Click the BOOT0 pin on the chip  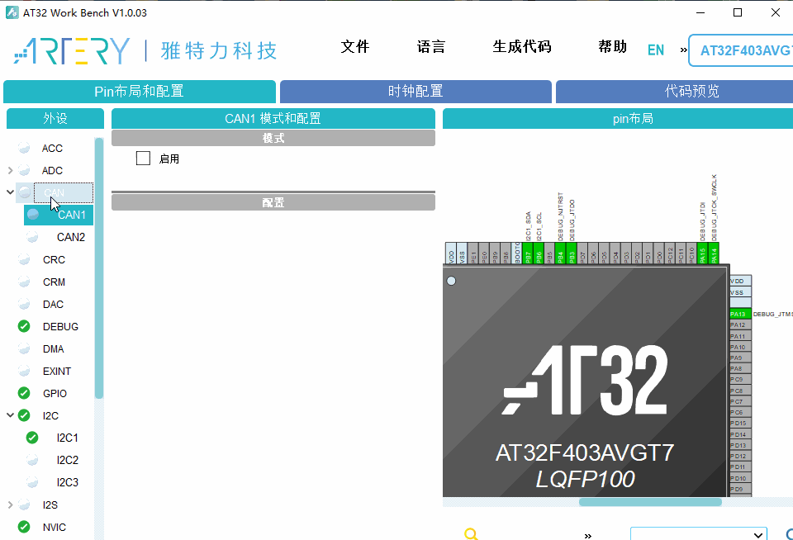point(517,253)
